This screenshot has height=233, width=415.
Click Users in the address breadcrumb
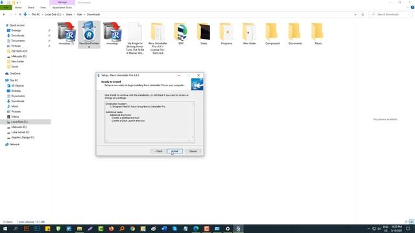pyautogui.click(x=69, y=14)
